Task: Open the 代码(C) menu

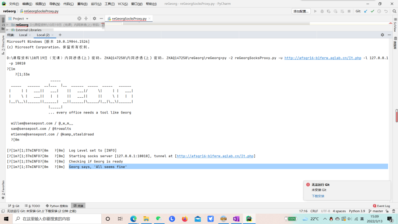Action: tap(69, 4)
